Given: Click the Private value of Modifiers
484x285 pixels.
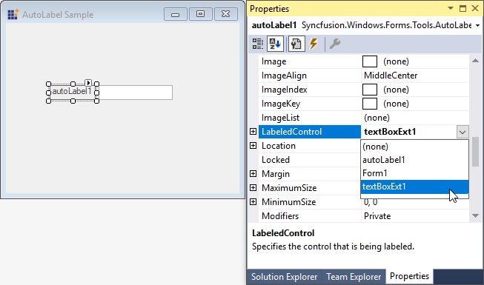Looking at the screenshot, I should [377, 216].
